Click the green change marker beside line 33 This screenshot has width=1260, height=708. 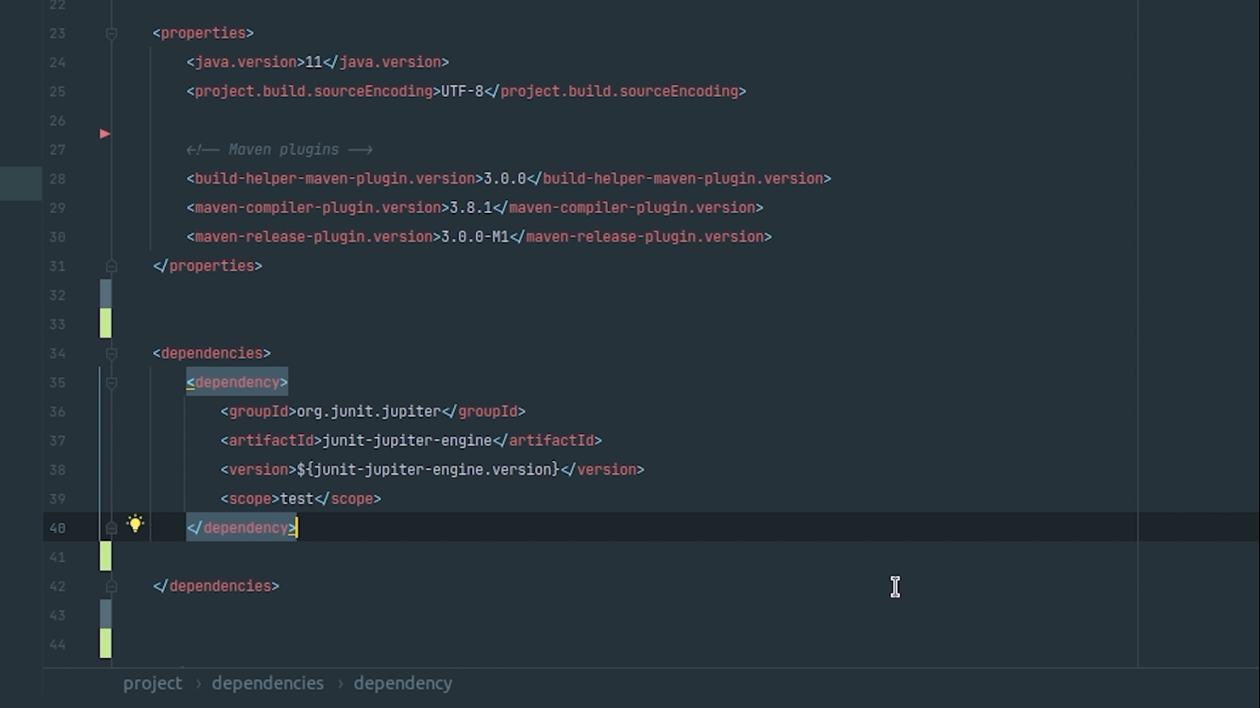coord(105,324)
